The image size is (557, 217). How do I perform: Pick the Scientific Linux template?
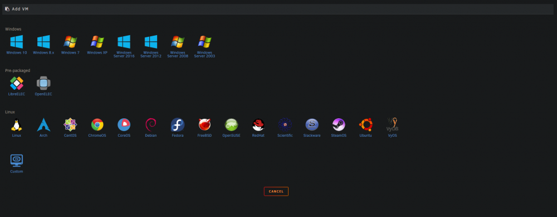tap(285, 125)
